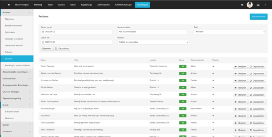
Task: Depubliceer Cedric Petersen's review
Action: tap(257, 67)
